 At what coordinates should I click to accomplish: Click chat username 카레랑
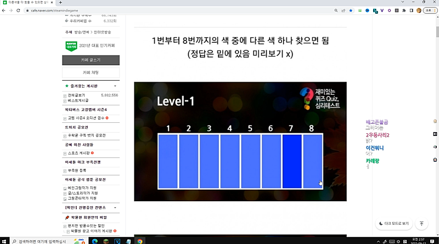(x=373, y=161)
